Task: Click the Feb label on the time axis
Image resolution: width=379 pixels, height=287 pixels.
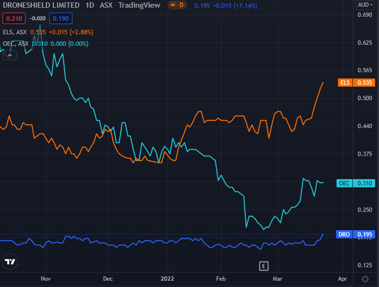Action: pyautogui.click(x=221, y=279)
